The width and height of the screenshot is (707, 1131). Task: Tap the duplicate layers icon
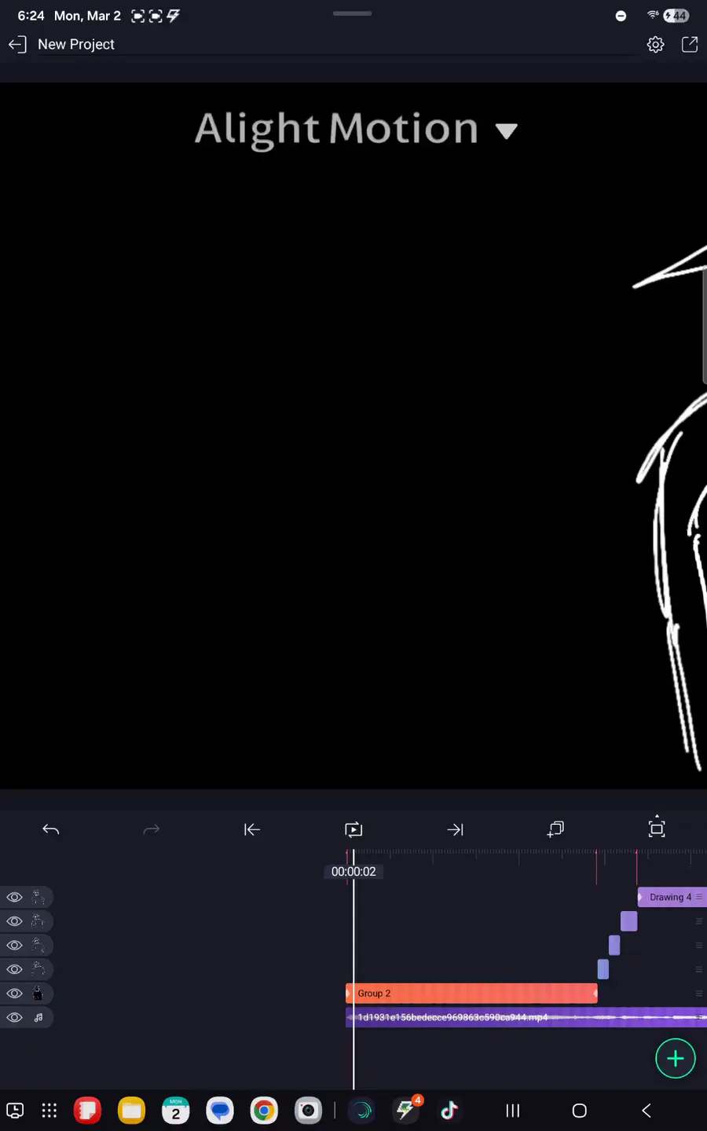coord(555,829)
